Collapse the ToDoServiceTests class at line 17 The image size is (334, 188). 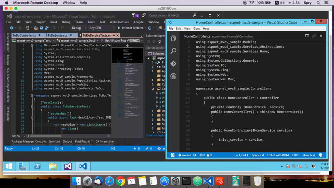coord(32,106)
